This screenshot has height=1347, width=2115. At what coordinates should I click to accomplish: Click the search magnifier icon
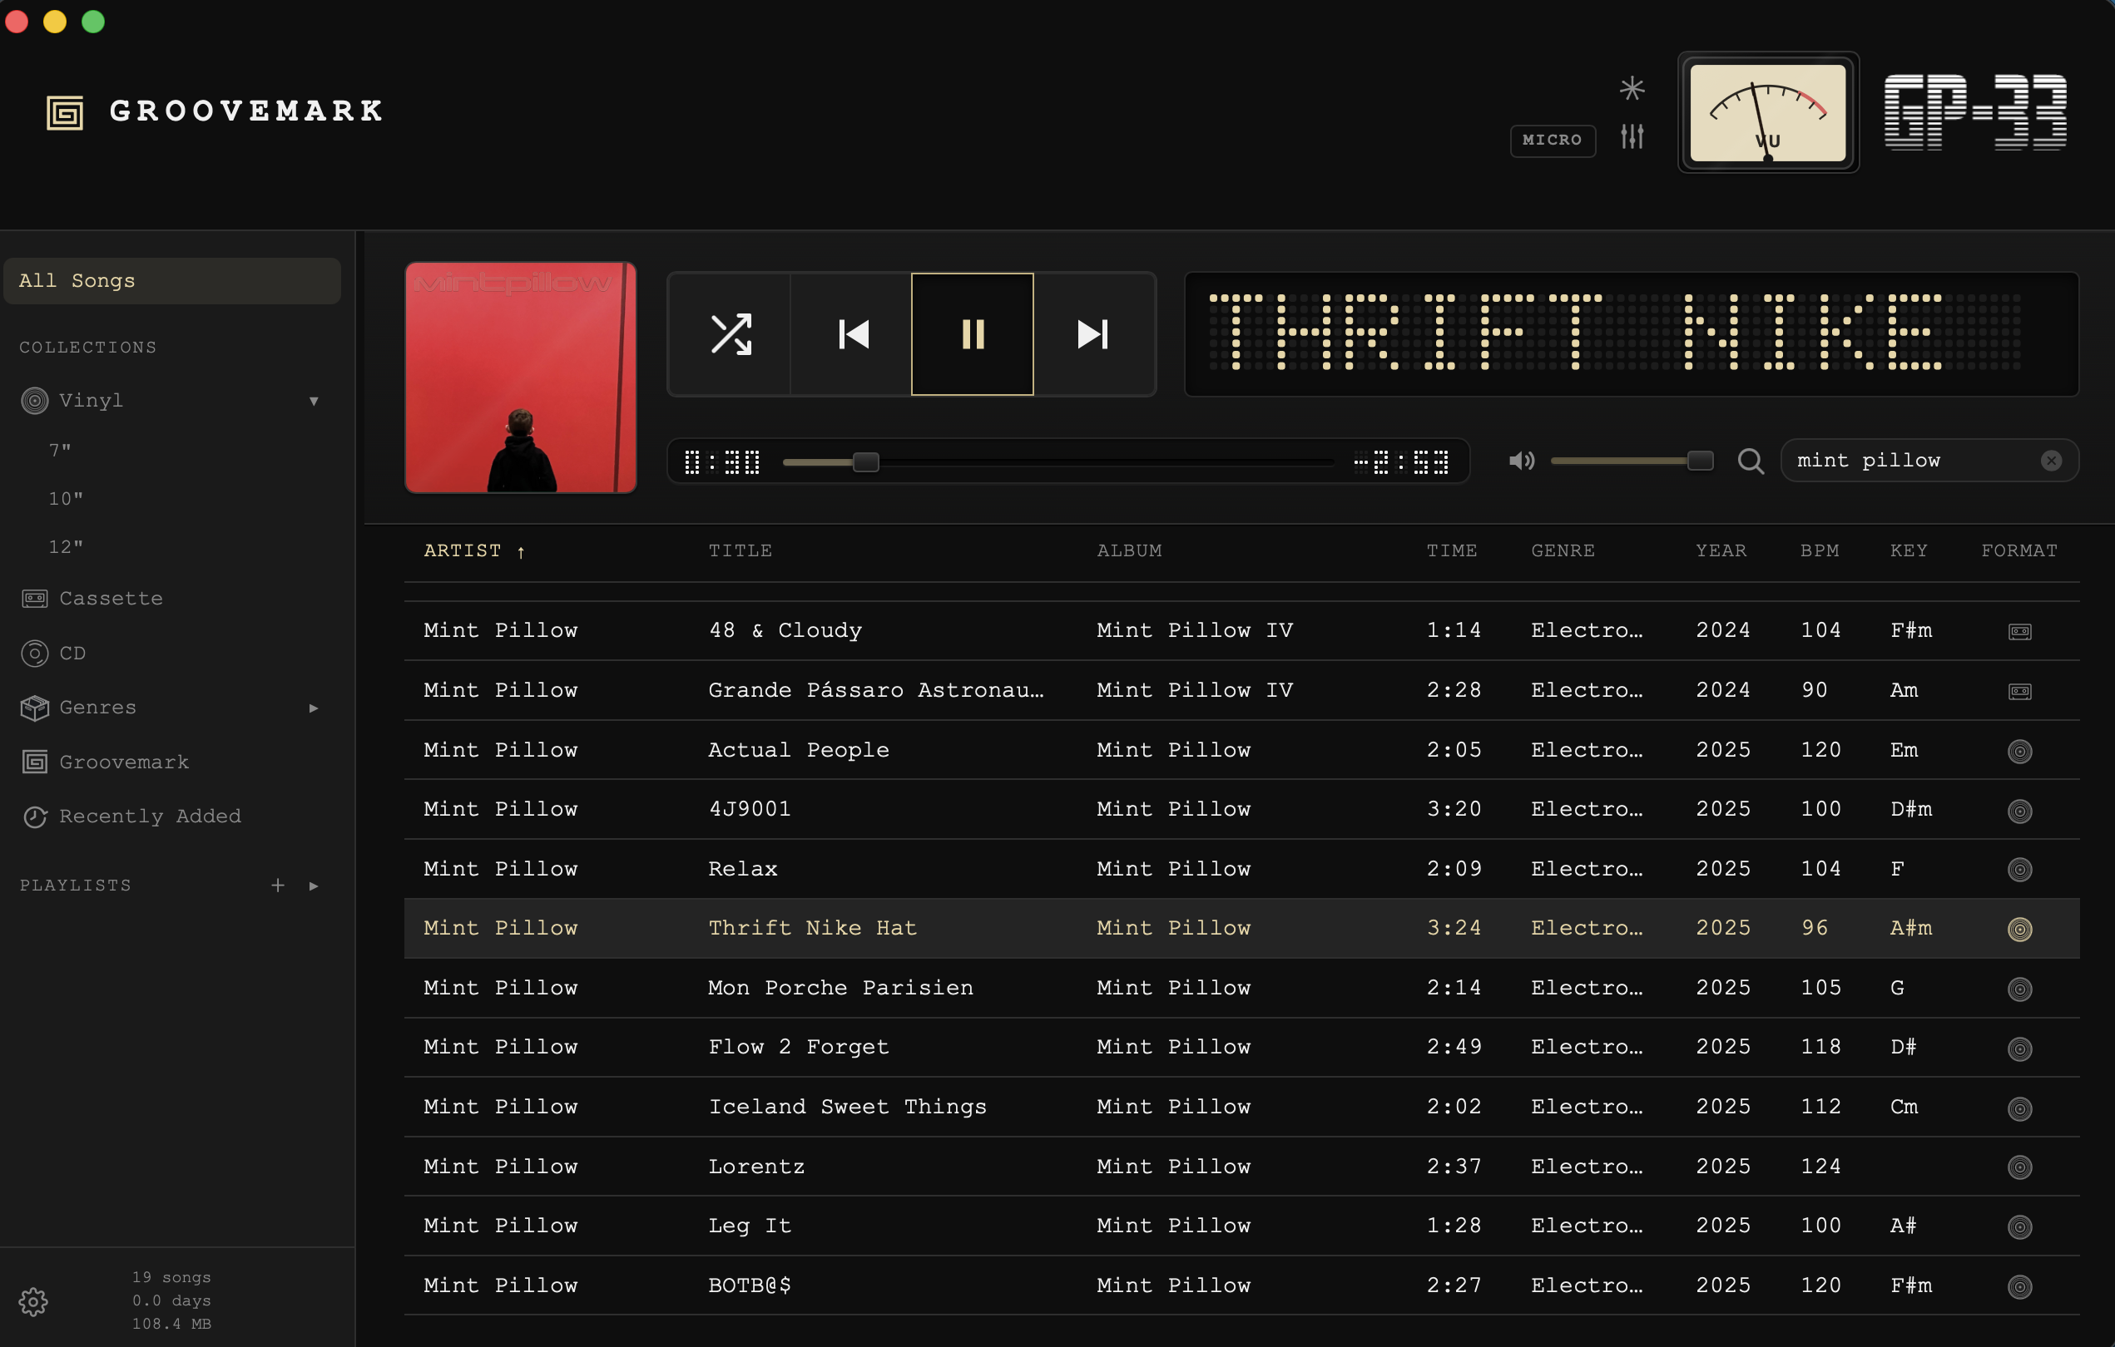click(1751, 461)
